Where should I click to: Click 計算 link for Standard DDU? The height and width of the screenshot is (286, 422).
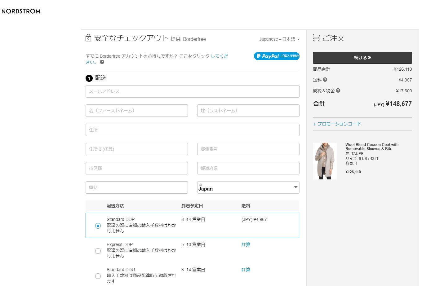click(246, 270)
